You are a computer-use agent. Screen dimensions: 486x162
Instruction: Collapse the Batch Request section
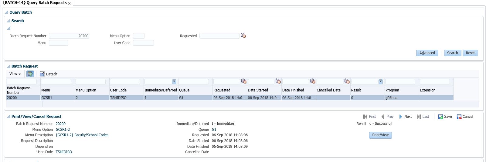tap(8, 66)
